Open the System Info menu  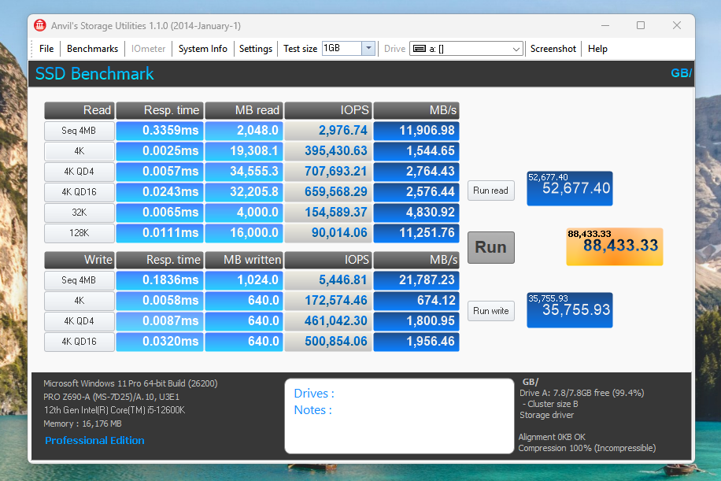click(x=202, y=49)
